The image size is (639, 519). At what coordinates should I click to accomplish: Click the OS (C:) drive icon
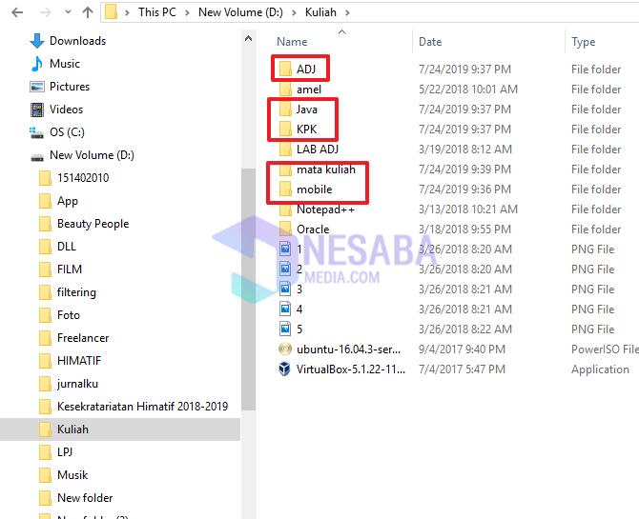coord(36,132)
